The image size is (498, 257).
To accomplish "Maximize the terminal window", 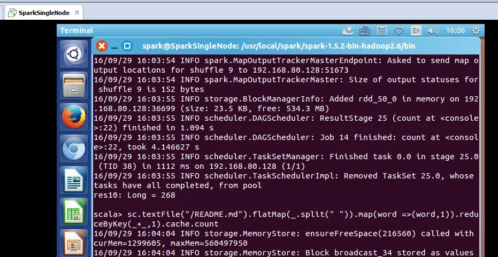I will pyautogui.click(x=127, y=46).
